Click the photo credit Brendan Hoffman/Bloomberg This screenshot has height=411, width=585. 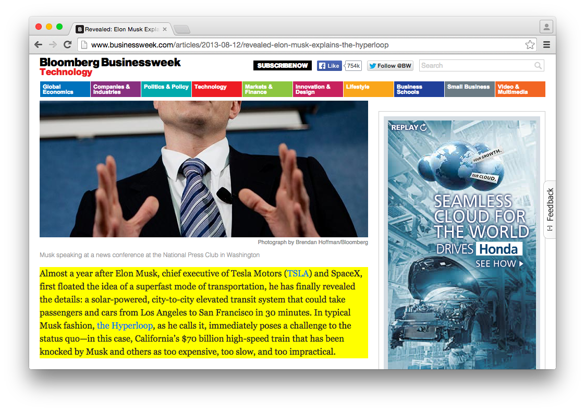313,242
